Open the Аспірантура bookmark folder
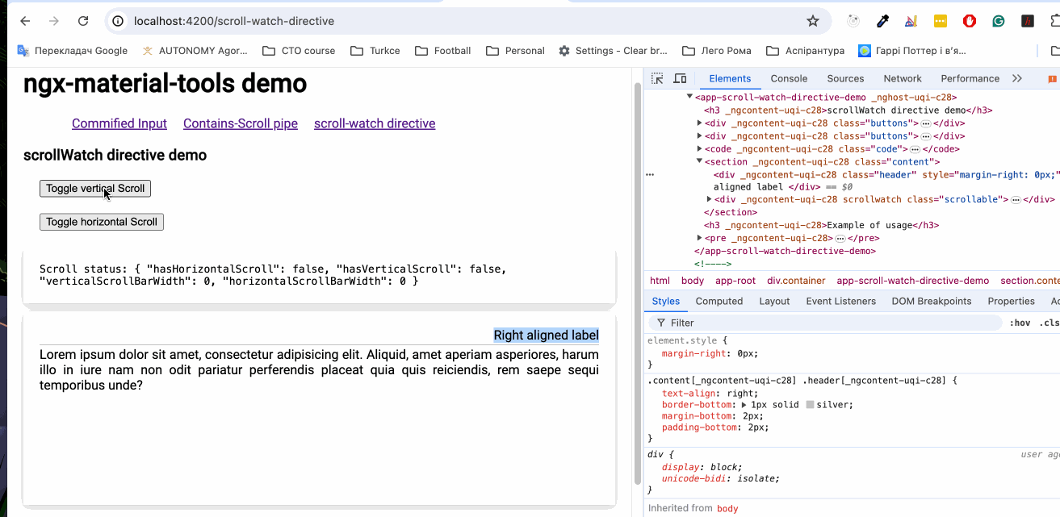This screenshot has height=517, width=1060. 805,50
